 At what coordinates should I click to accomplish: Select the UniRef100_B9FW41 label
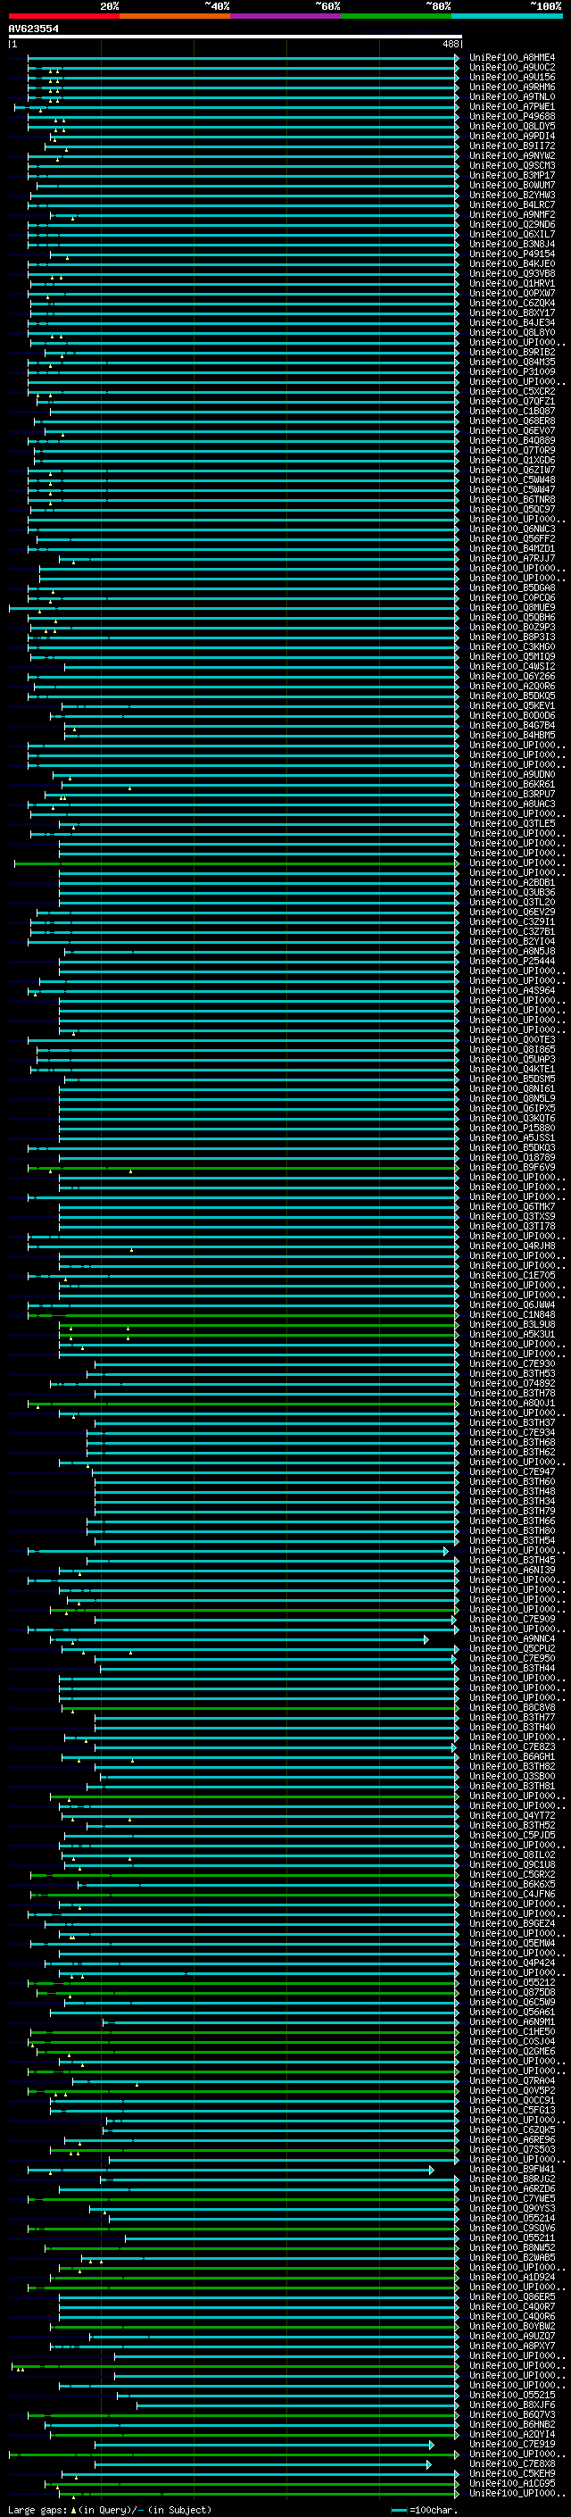pos(511,2169)
